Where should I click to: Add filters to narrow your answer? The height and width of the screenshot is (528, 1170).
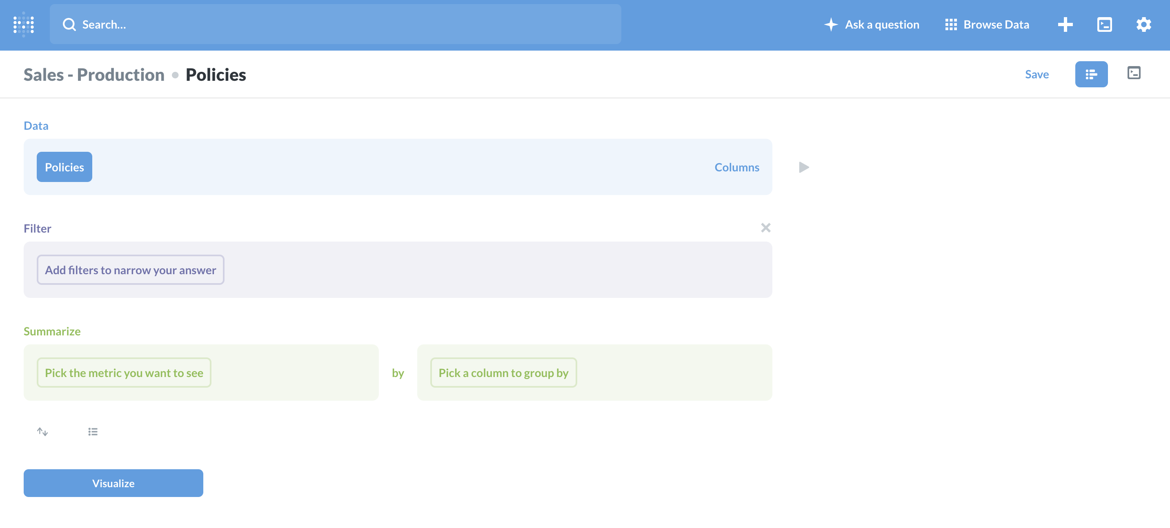click(130, 270)
